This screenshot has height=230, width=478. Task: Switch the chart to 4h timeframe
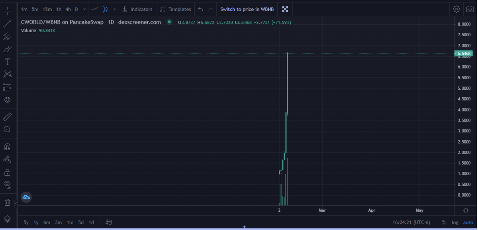68,9
